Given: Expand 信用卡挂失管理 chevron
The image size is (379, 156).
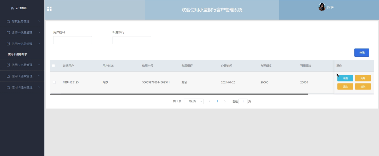Looking at the screenshot, I should tap(39, 87).
